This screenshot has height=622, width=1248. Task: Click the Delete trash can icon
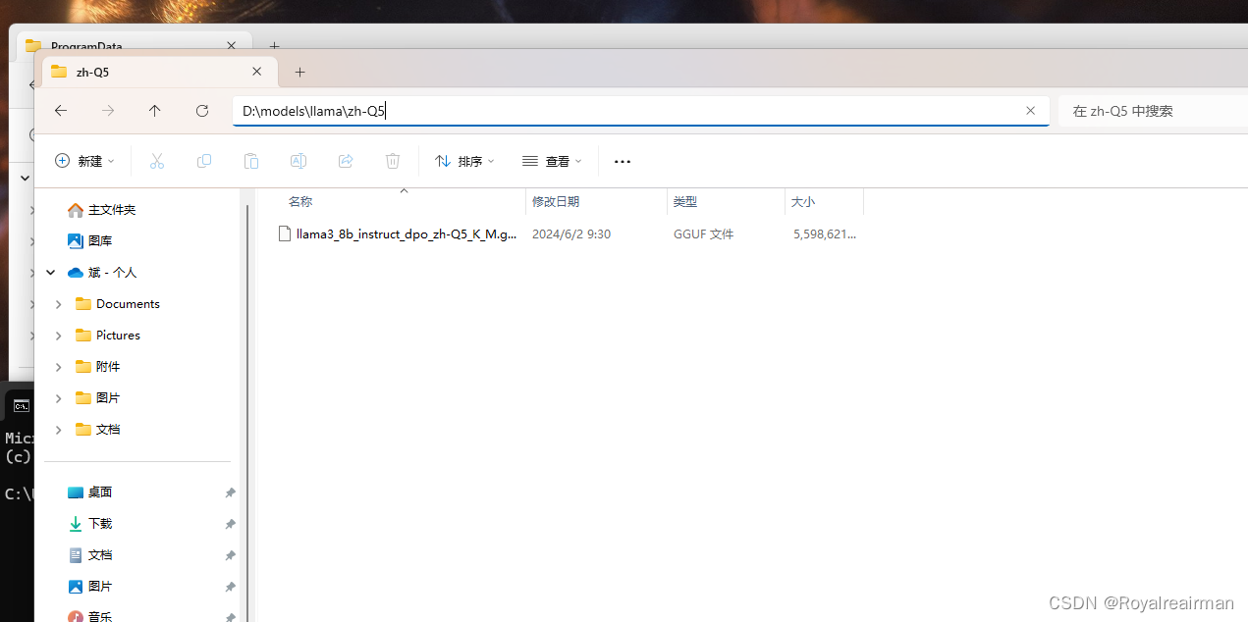393,161
